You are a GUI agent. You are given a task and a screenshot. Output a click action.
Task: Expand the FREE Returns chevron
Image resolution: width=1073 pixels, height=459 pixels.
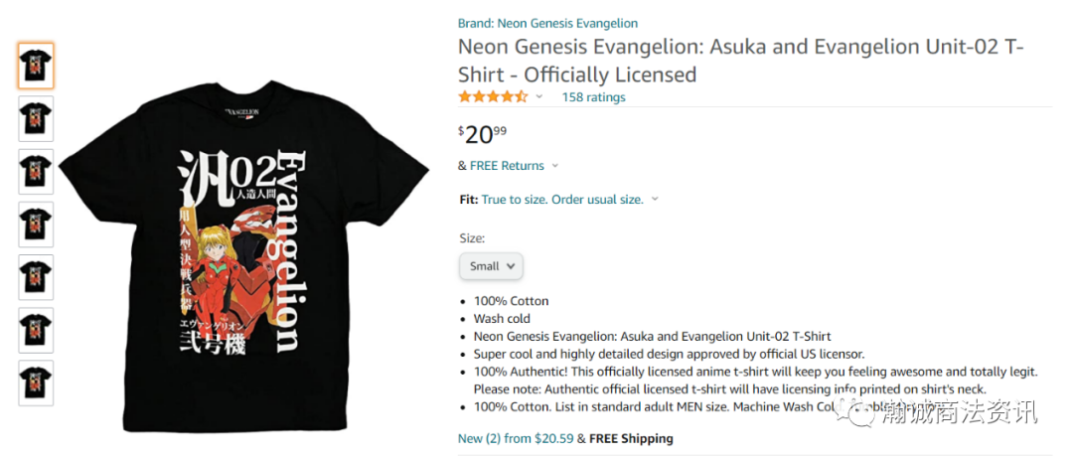(x=555, y=166)
